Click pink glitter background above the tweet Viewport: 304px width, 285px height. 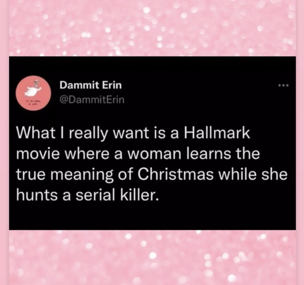[x=152, y=28]
